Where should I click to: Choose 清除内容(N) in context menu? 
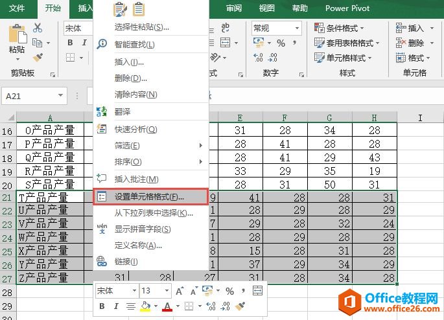tap(151, 94)
